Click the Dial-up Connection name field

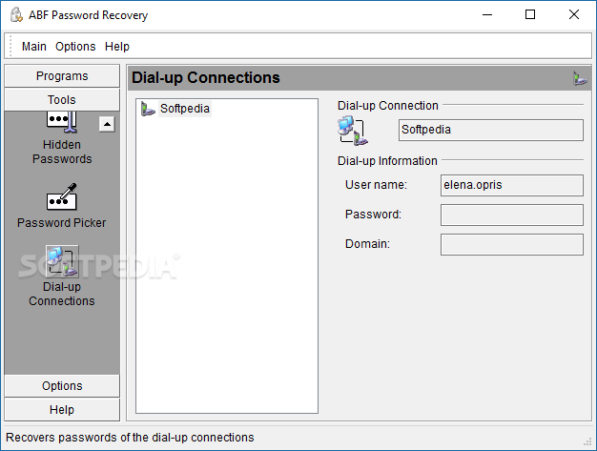(x=491, y=130)
